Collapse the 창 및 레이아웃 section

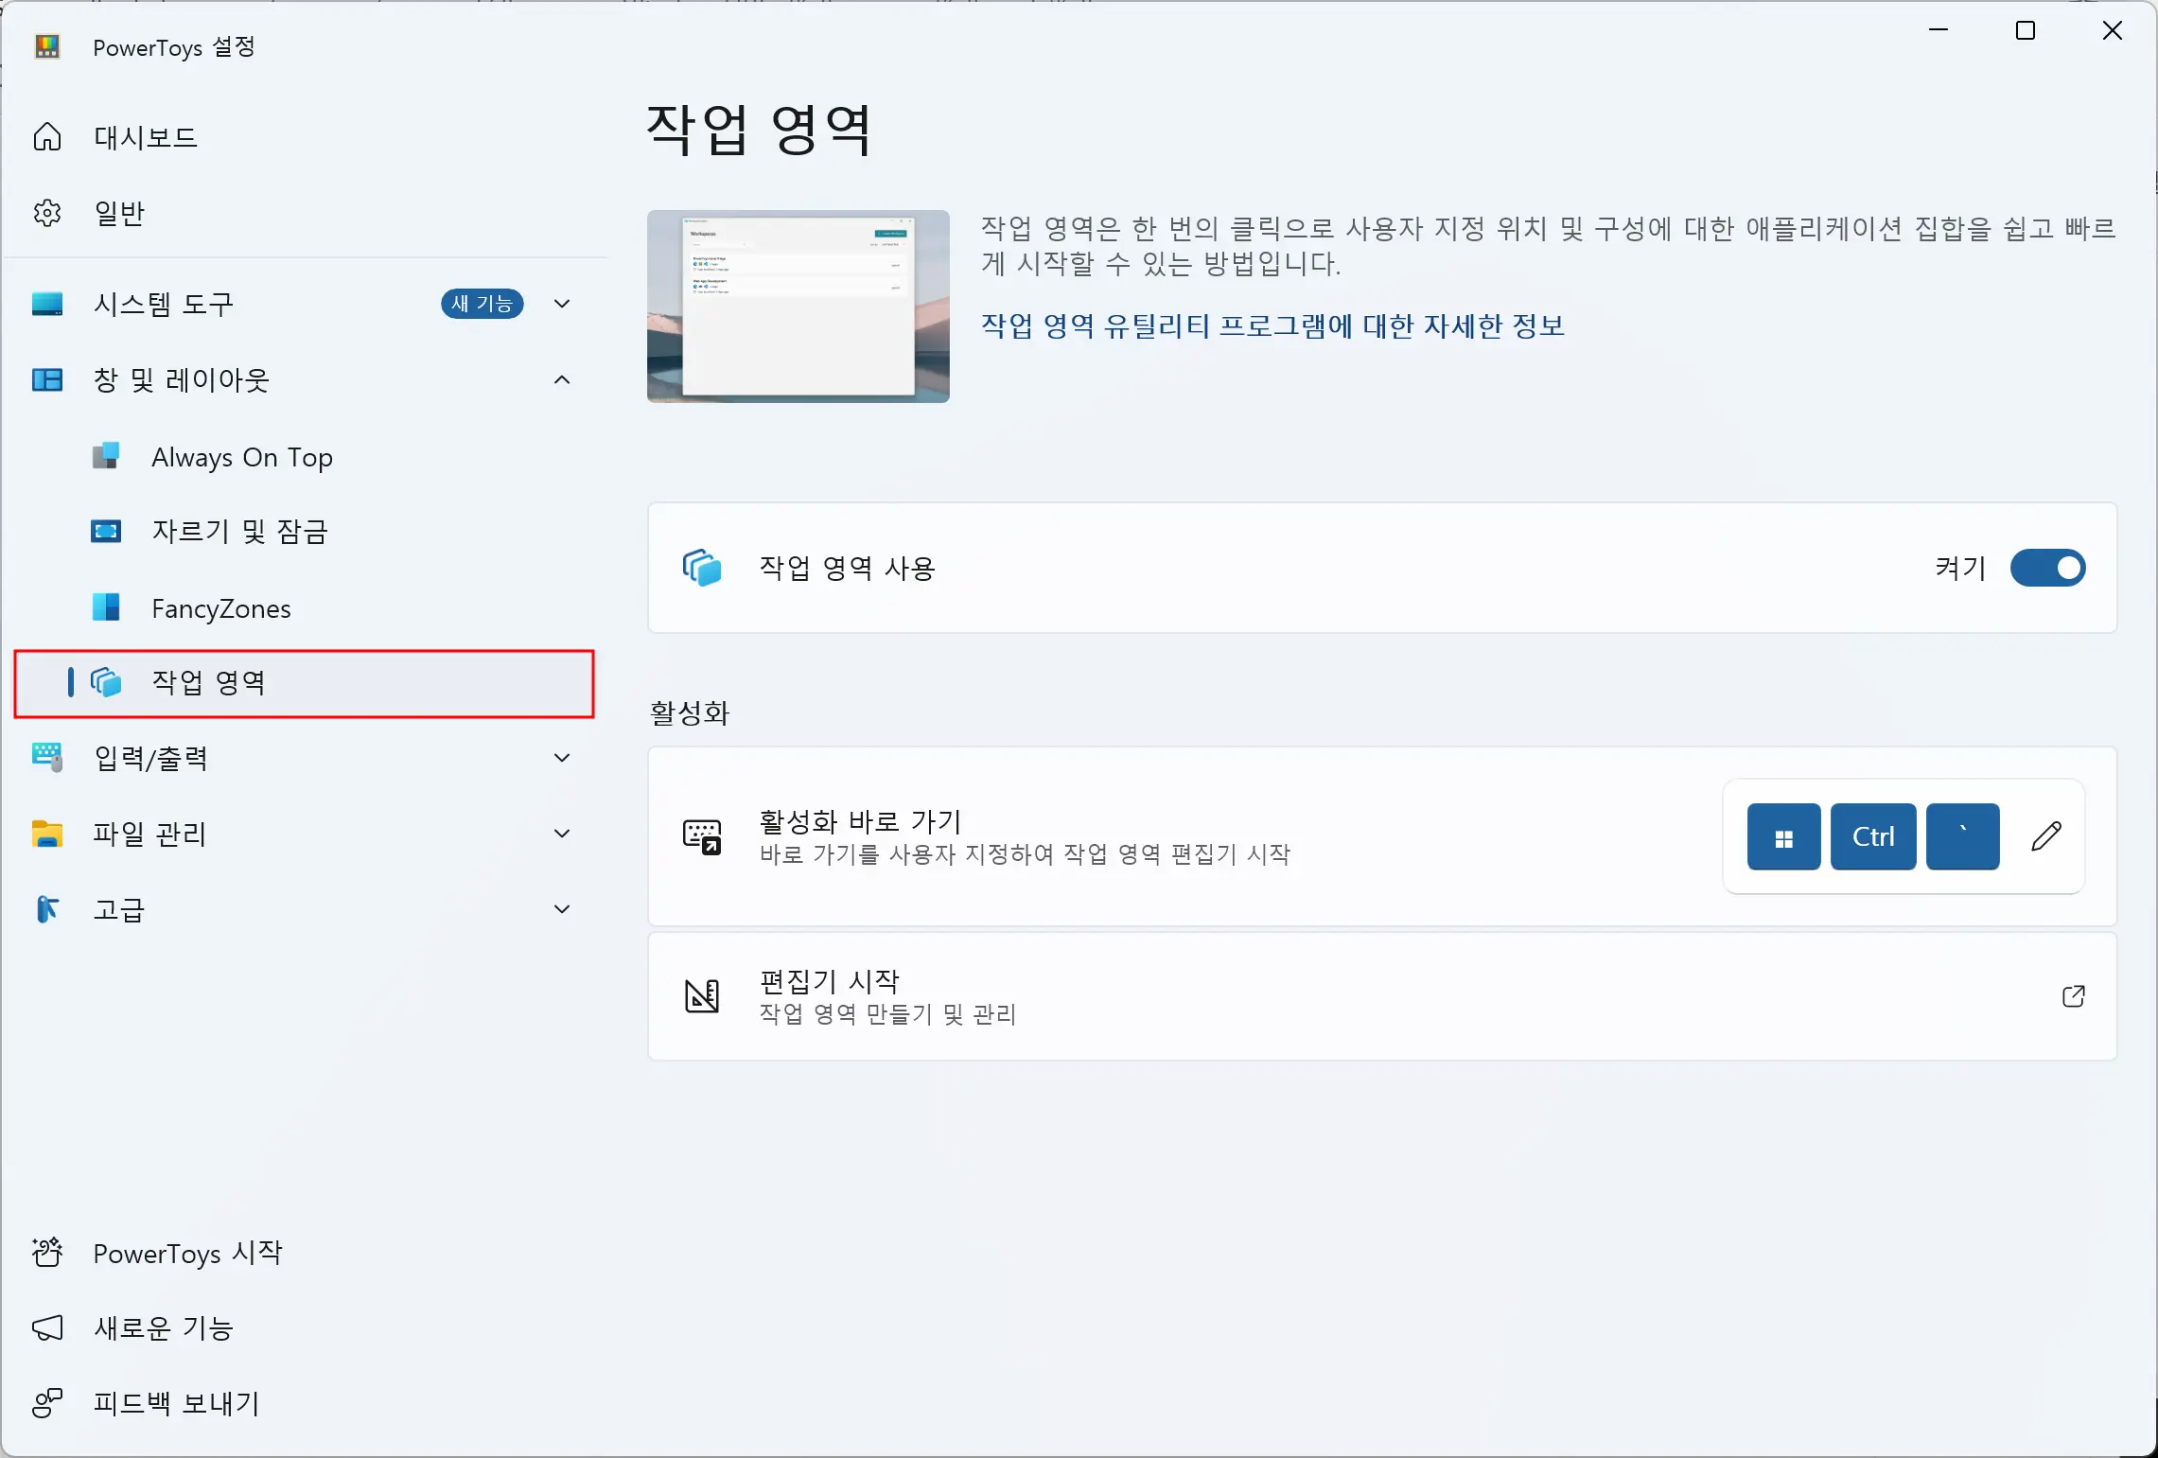click(x=561, y=380)
